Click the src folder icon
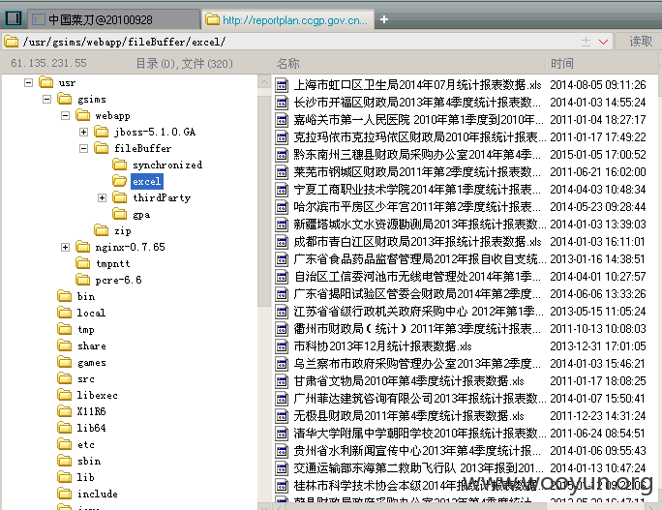Screen dimensions: 662x510 pos(65,378)
